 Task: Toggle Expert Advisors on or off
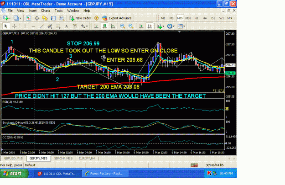(x=117, y=18)
